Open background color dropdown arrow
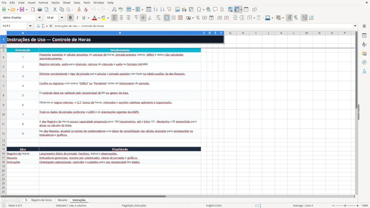 pyautogui.click(x=108, y=18)
